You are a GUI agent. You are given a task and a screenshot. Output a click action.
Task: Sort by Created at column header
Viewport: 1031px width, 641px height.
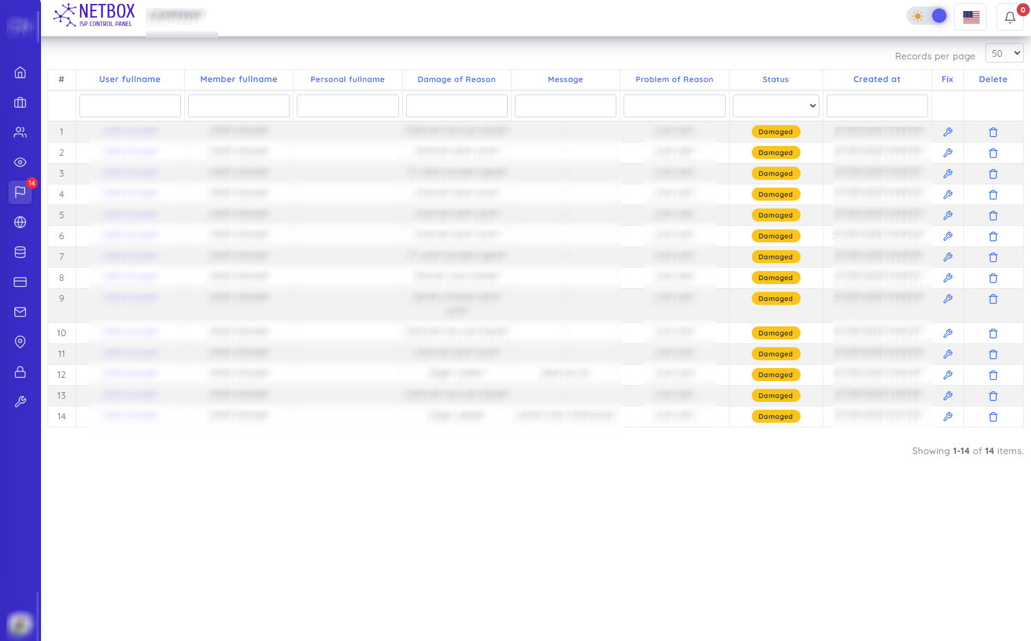point(877,79)
